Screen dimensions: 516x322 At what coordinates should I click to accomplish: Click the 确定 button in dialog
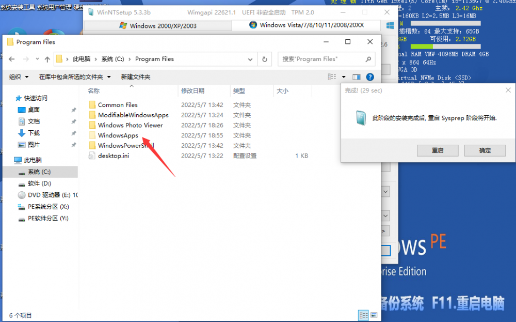485,150
